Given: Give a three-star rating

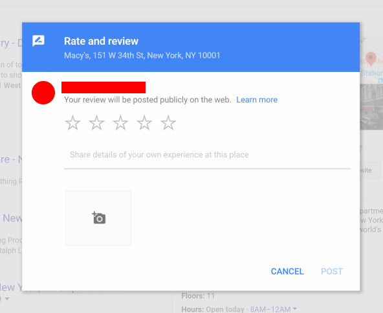Looking at the screenshot, I should [x=120, y=122].
